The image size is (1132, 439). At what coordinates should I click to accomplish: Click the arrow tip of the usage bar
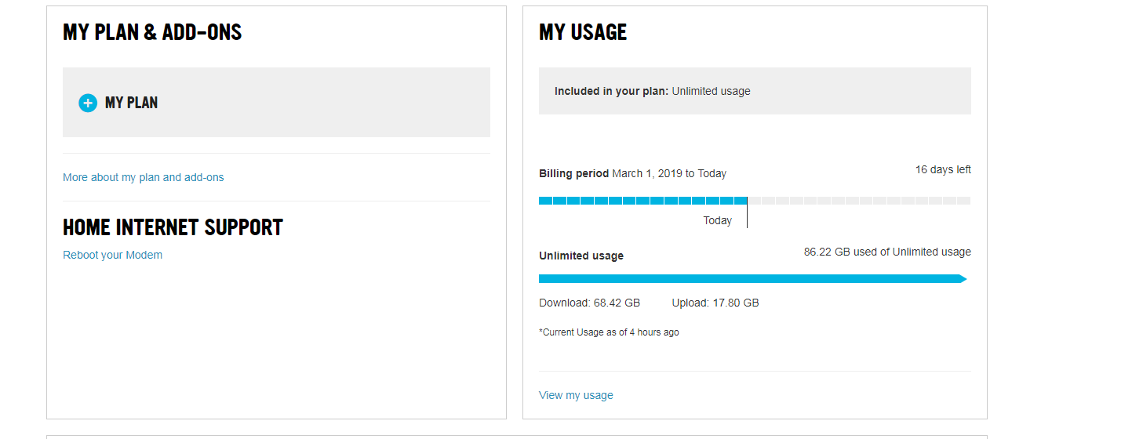[963, 278]
